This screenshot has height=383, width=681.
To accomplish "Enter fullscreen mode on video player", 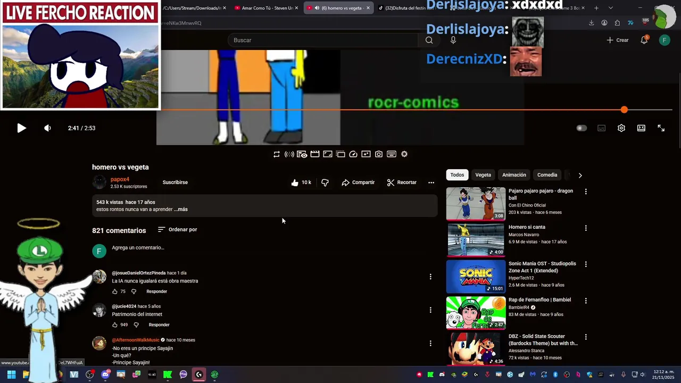I will (661, 128).
